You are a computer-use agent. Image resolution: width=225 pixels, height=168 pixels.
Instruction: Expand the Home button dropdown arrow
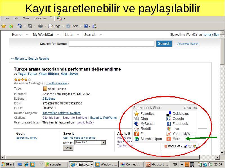click(x=25, y=26)
